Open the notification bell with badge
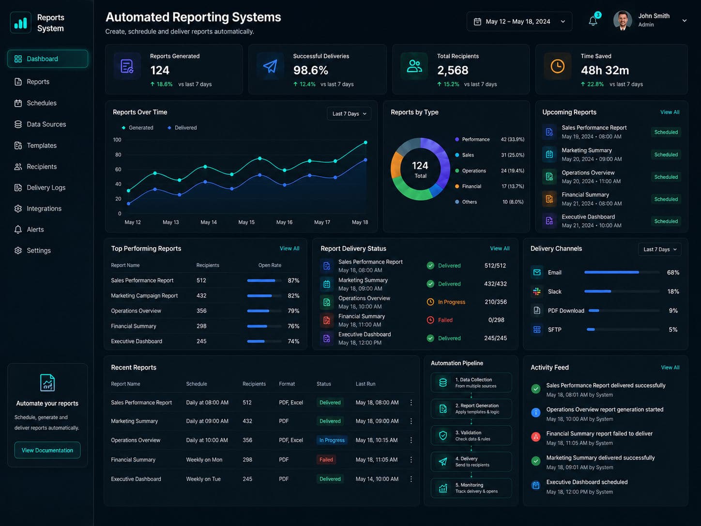 point(594,20)
